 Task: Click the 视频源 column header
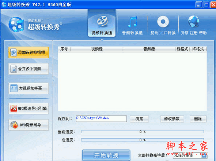click(x=97, y=49)
